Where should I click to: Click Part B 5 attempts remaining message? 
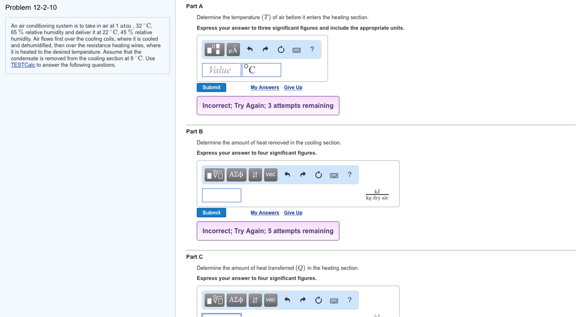click(x=268, y=231)
